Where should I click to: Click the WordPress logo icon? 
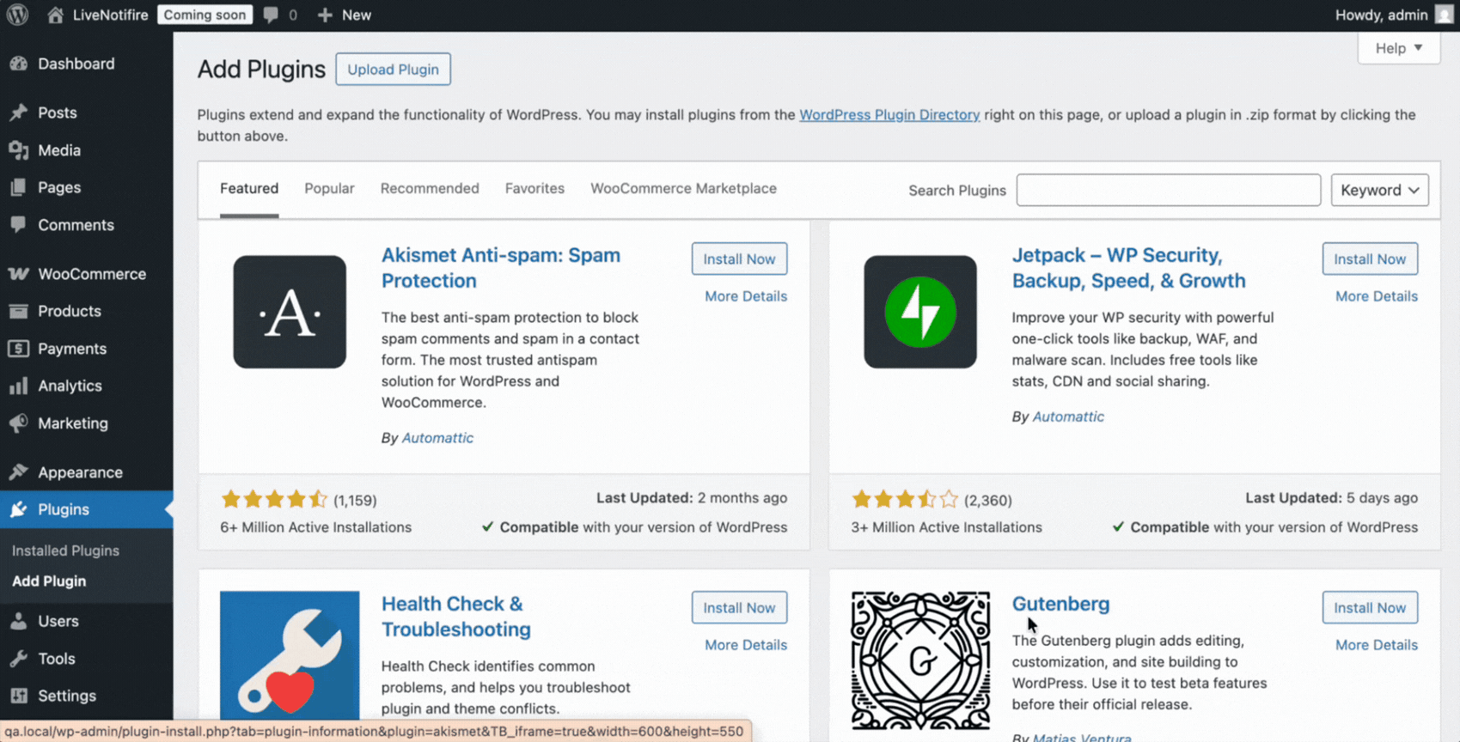[x=17, y=15]
